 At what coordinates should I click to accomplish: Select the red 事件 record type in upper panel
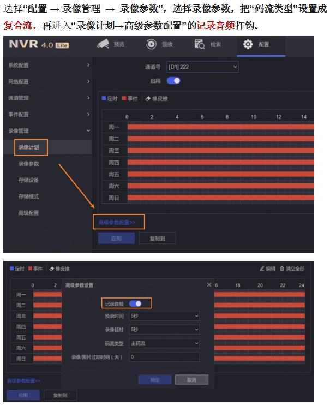[130, 98]
